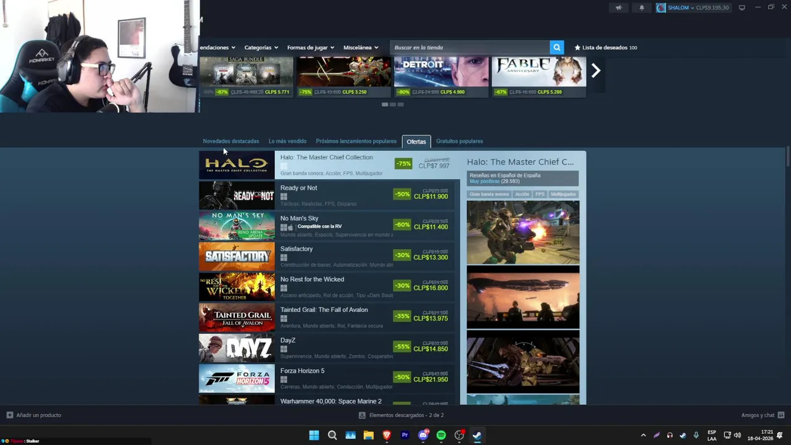The width and height of the screenshot is (791, 445).
Task: Advance the carousel with the right arrow
Action: click(596, 71)
